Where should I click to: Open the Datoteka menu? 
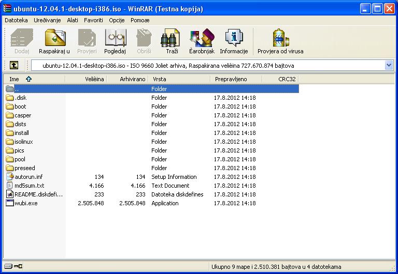point(16,20)
